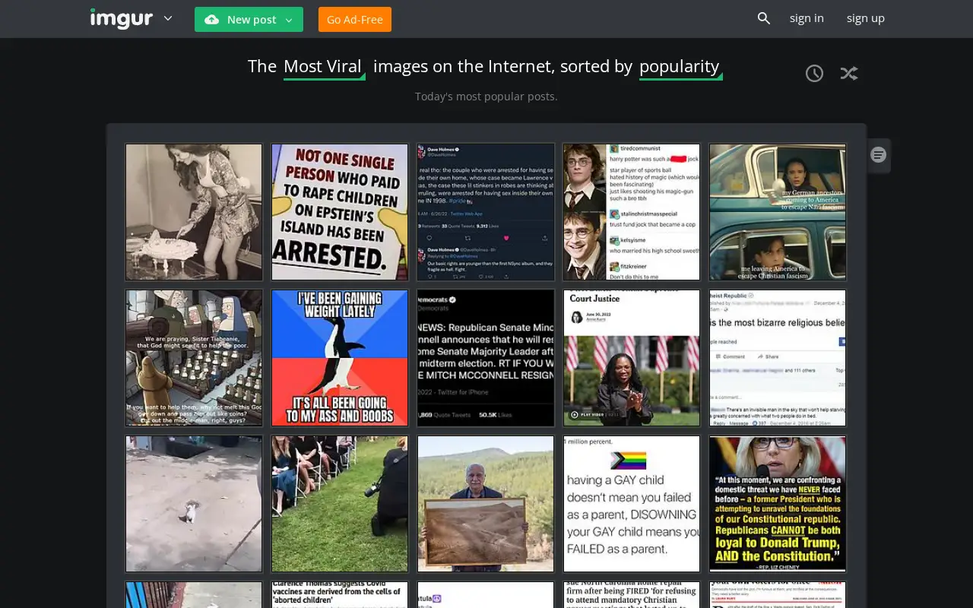Image resolution: width=973 pixels, height=608 pixels.
Task: Click the clock icon for newest posts
Action: pos(814,73)
